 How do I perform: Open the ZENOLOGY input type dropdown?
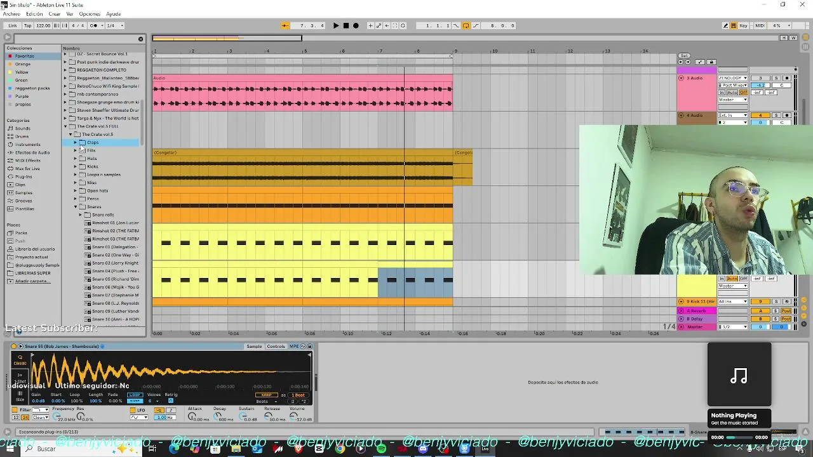[733, 78]
